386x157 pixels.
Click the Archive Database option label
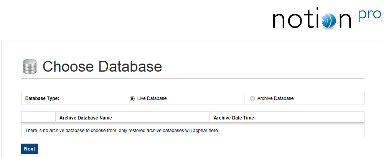[275, 98]
